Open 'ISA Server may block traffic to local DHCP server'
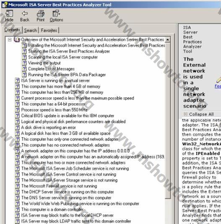 [67, 216]
